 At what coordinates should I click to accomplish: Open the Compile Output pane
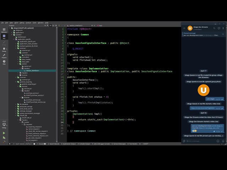tap(84, 144)
